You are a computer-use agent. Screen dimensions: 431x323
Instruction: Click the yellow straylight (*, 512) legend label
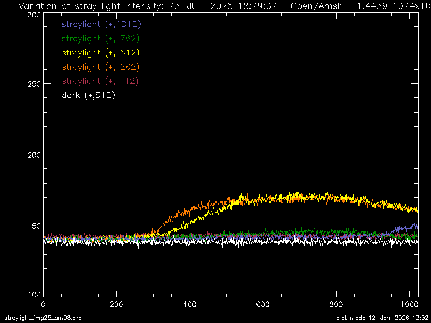[101, 53]
